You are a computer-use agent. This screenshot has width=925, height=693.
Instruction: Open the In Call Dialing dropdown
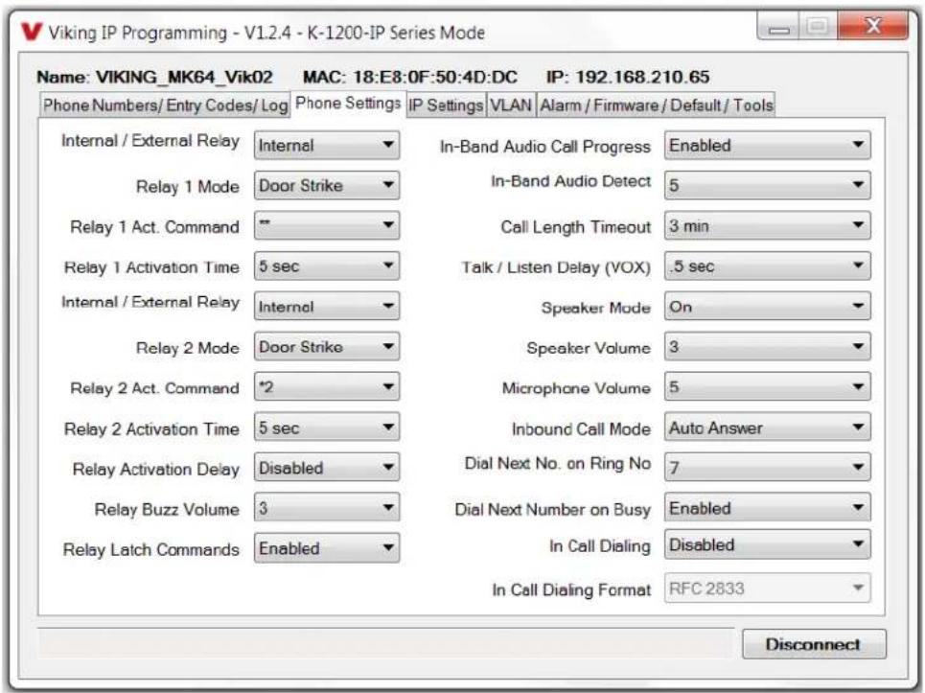pyautogui.click(x=768, y=545)
